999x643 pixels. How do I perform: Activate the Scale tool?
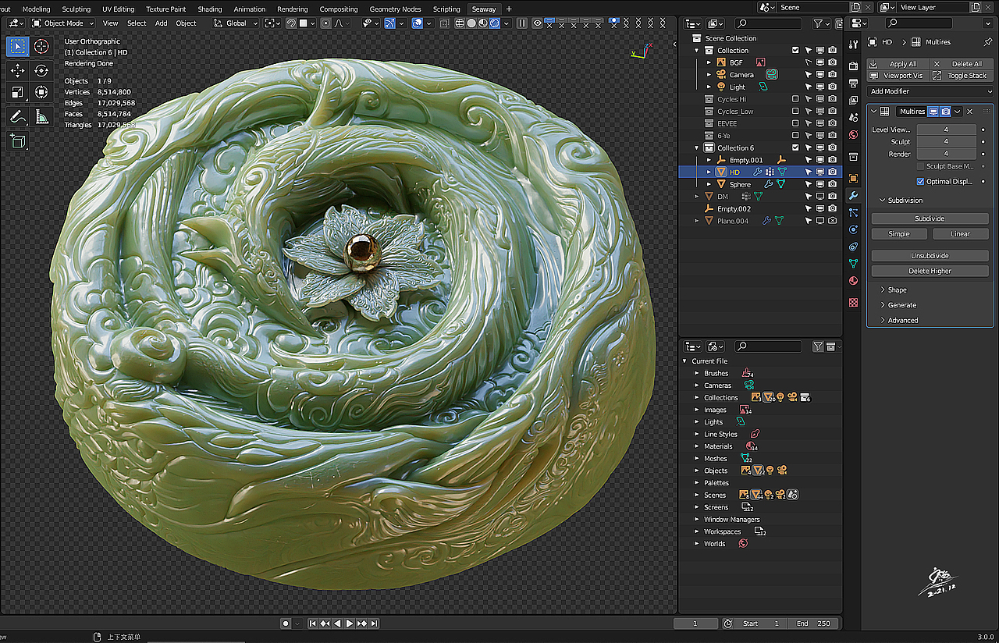[x=18, y=93]
